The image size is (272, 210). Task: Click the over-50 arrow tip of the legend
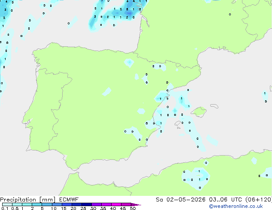136,204
